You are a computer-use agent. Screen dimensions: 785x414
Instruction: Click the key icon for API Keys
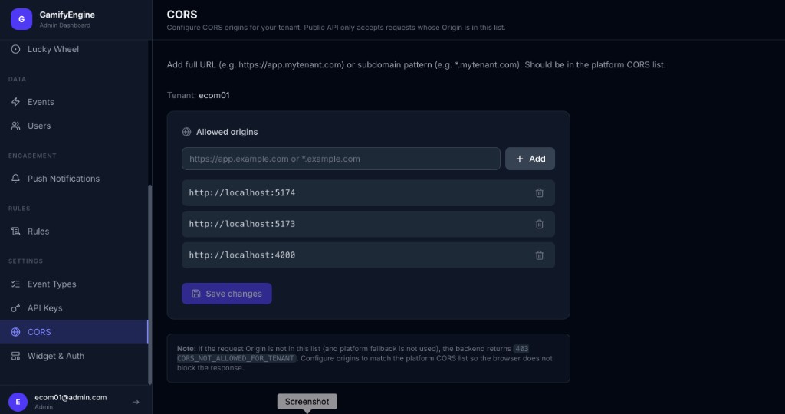tap(15, 308)
